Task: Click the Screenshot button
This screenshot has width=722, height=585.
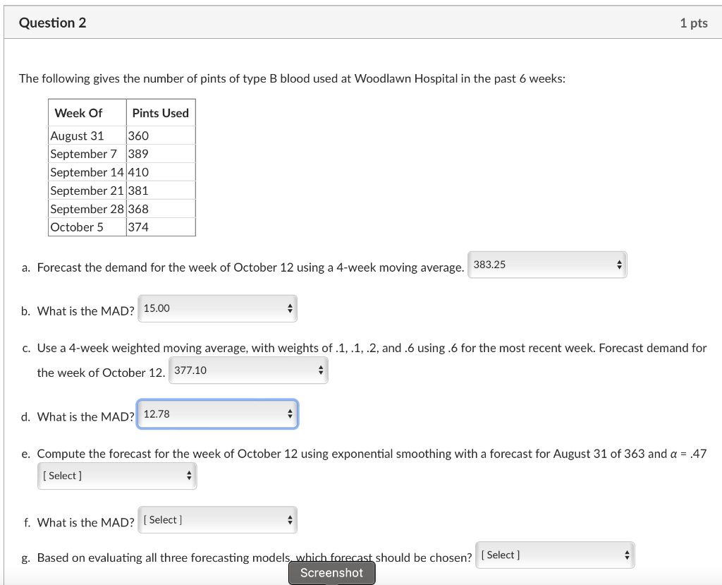Action: 331,573
